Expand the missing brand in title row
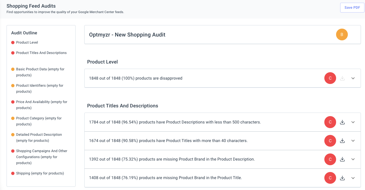This screenshot has height=190, width=365. 353,178
